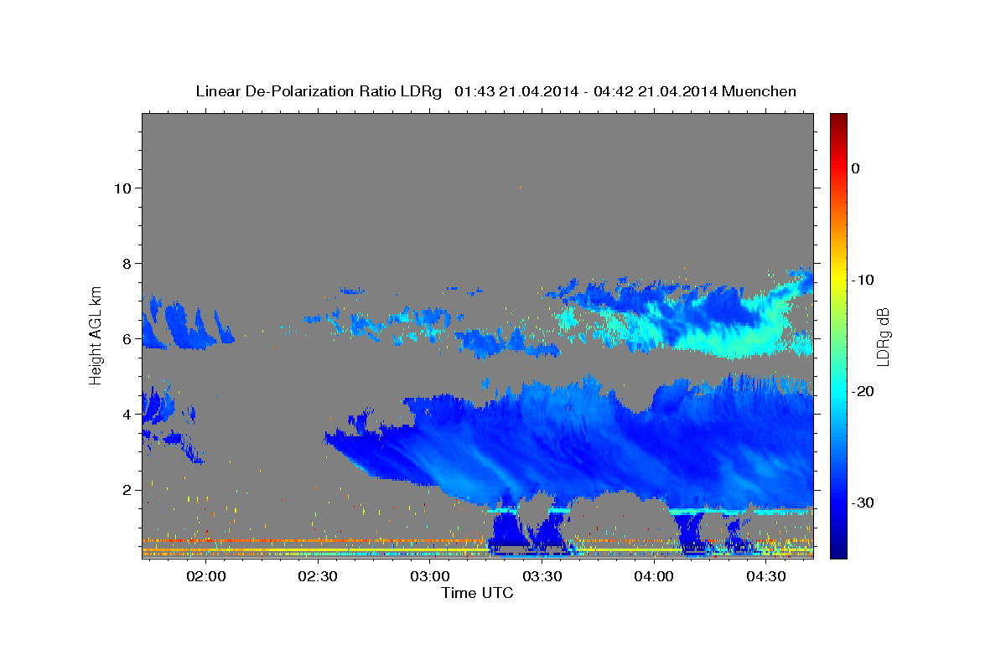This screenshot has width=1006, height=670.
Task: Click the x-axis tick label '03:00'
Action: click(429, 576)
